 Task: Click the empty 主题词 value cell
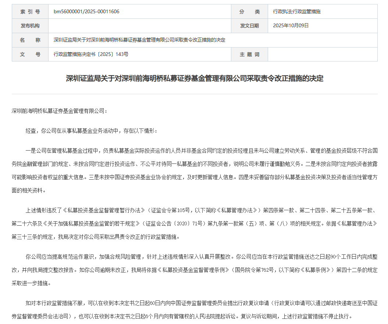point(322,54)
